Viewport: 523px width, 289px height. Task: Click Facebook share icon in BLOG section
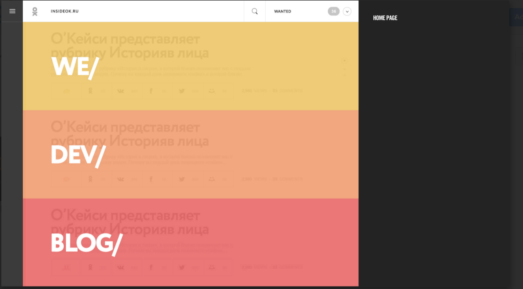[151, 267]
